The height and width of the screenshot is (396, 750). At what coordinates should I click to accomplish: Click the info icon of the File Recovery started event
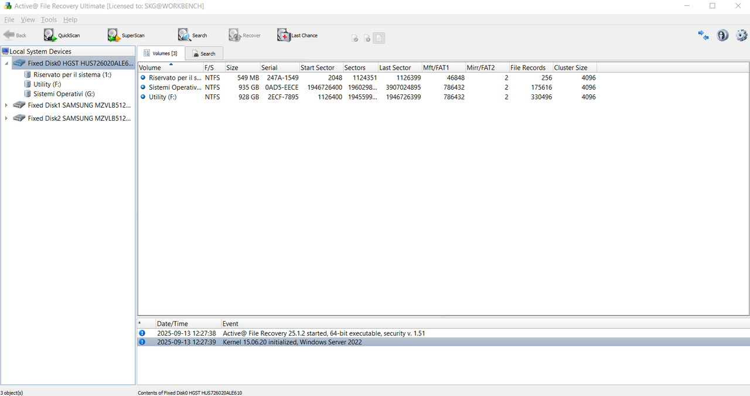point(141,333)
